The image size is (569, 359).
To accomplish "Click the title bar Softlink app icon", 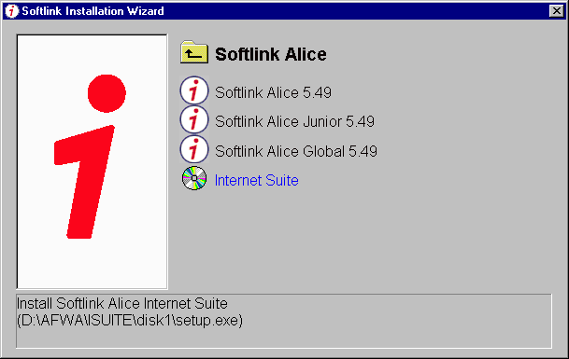I will pyautogui.click(x=11, y=11).
